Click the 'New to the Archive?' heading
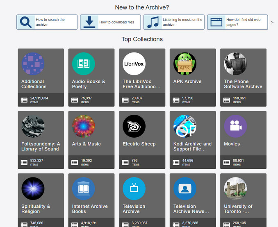The height and width of the screenshot is (227, 278). [142, 7]
